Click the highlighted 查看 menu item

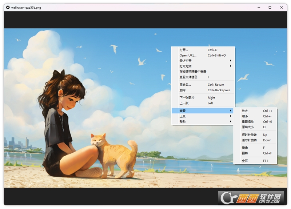[203, 111]
